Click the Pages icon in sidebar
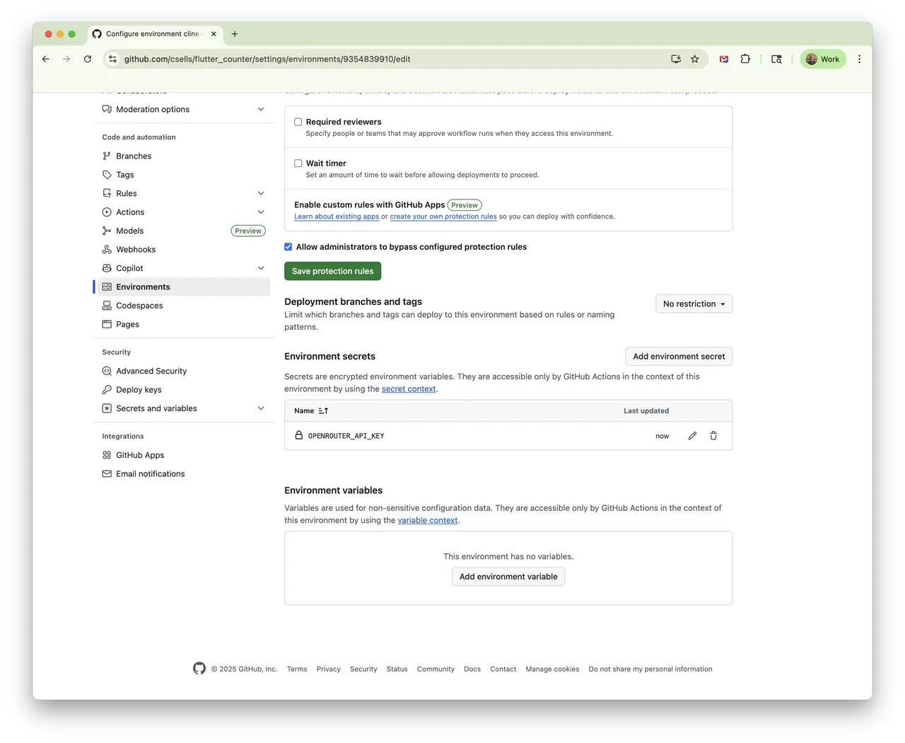The width and height of the screenshot is (905, 743). coord(107,324)
